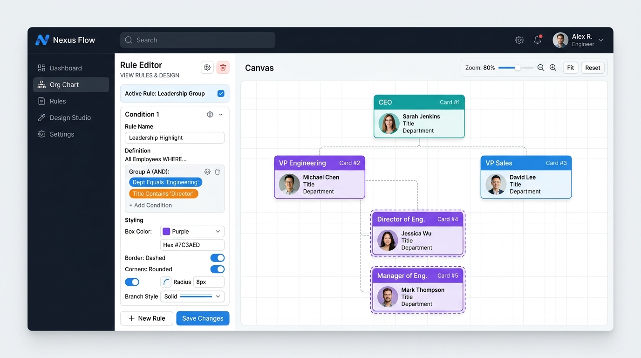Click the 'Card #4' label text
The image size is (641, 358).
pos(448,219)
